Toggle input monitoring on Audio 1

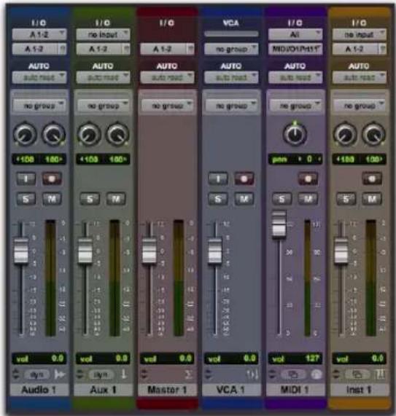(26, 178)
